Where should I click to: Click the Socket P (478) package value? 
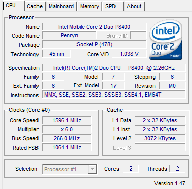(94, 44)
